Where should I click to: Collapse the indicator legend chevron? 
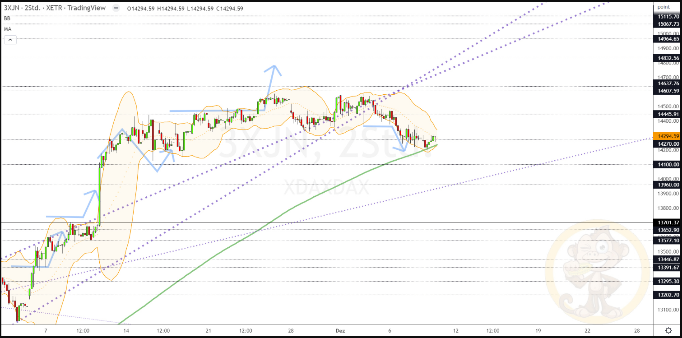[10, 40]
